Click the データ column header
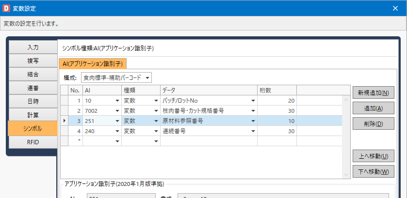The height and width of the screenshot is (198, 407). coord(209,90)
